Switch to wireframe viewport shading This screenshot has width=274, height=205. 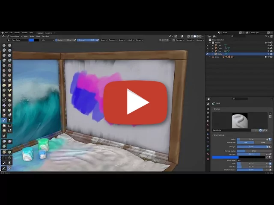pyautogui.click(x=192, y=36)
